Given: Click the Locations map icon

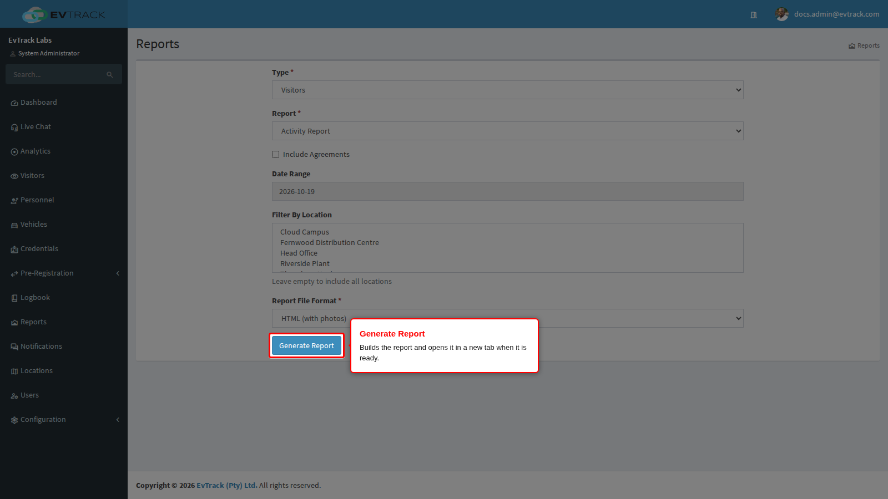Looking at the screenshot, I should tap(14, 371).
